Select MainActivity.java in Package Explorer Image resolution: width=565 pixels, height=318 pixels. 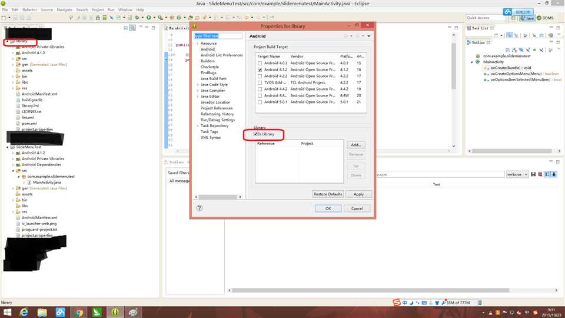[47, 183]
